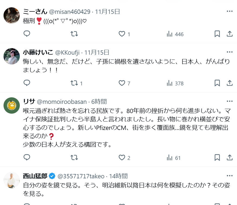Open the @momoiroobasan profile handle
This screenshot has height=205, width=237.
coord(62,102)
